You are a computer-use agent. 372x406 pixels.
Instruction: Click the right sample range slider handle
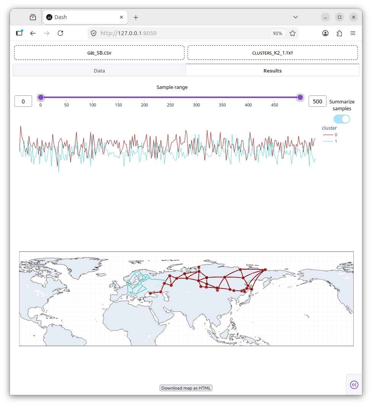pyautogui.click(x=300, y=97)
